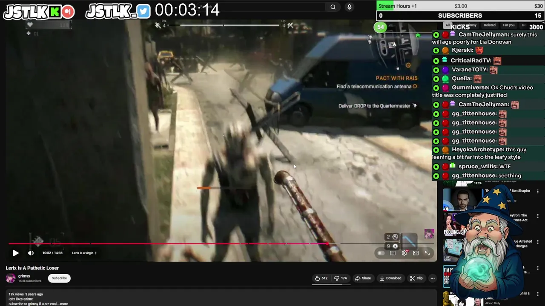Click spruce_willis's 'WTF' chat message
Screen dimensions: 545x306
pos(487,167)
